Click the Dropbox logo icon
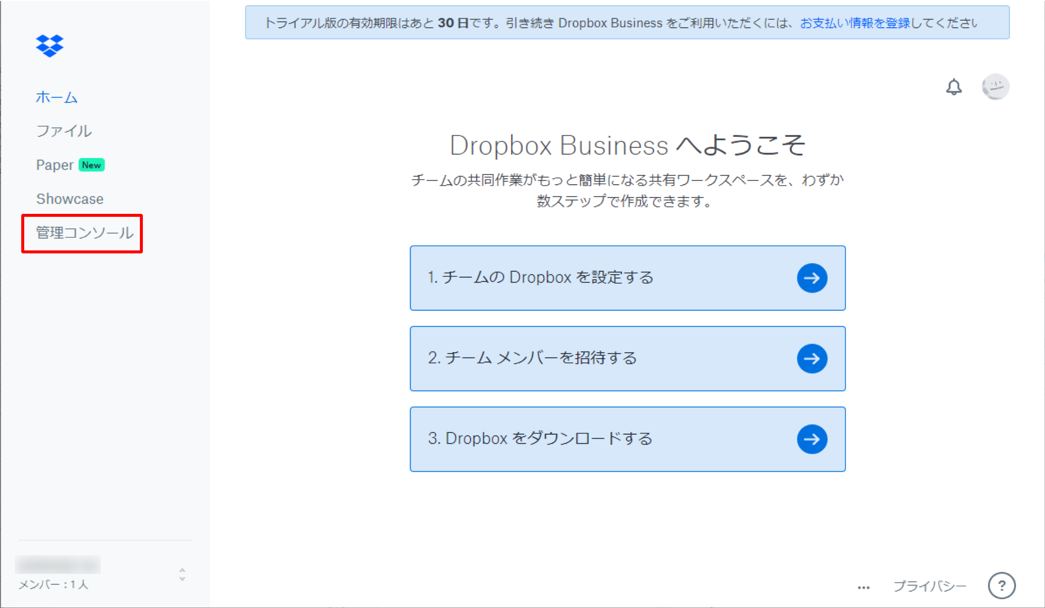Viewport: 1045px width, 608px height. (x=50, y=45)
